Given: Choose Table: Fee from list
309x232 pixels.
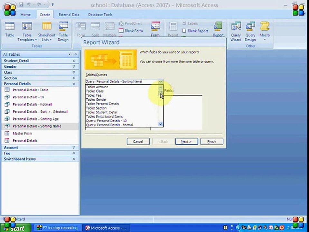Looking at the screenshot, I should (x=122, y=95).
